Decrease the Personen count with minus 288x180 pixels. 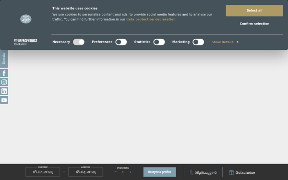click(x=116, y=172)
